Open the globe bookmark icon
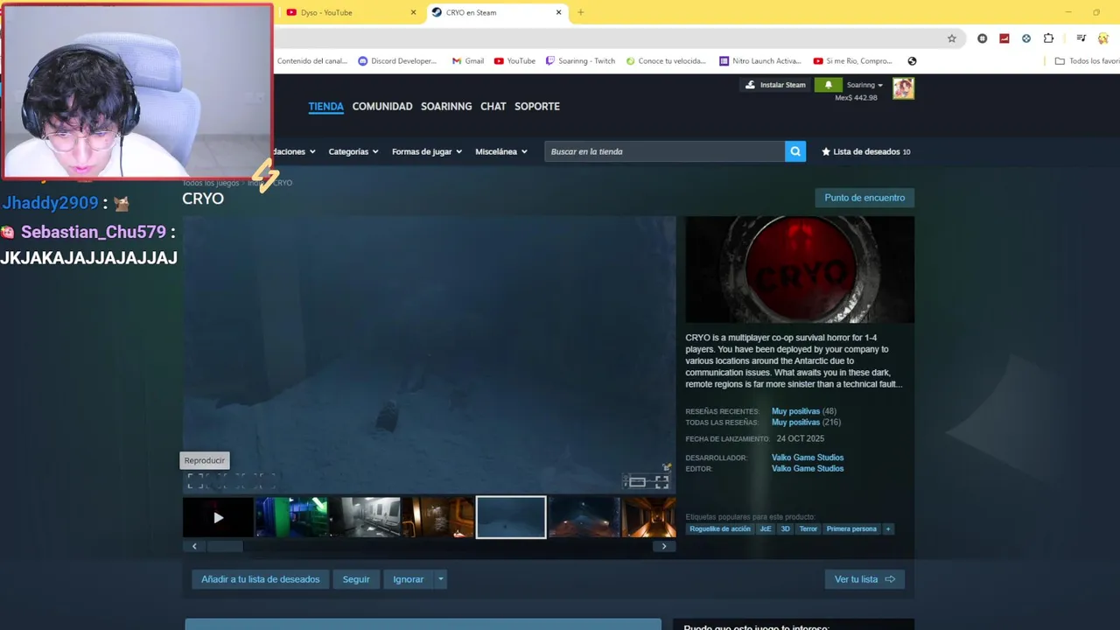Viewport: 1120px width, 630px height. (x=912, y=61)
